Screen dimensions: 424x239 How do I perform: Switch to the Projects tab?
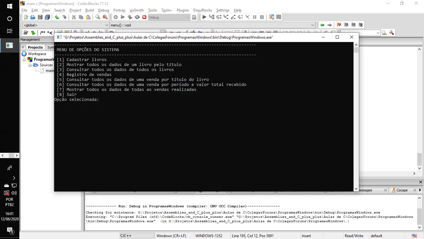35,47
